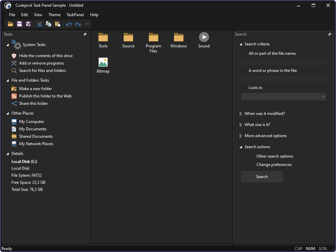Click the share icon beside Share this folder
Image resolution: width=336 pixels, height=252 pixels.
(14, 103)
